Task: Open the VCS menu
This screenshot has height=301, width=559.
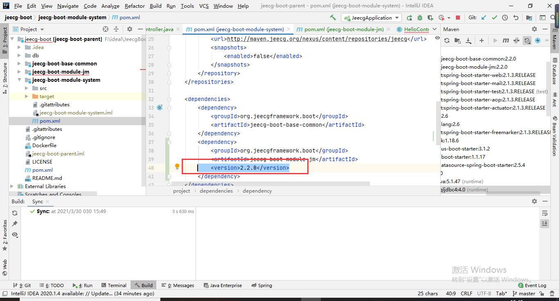Action: tap(204, 6)
